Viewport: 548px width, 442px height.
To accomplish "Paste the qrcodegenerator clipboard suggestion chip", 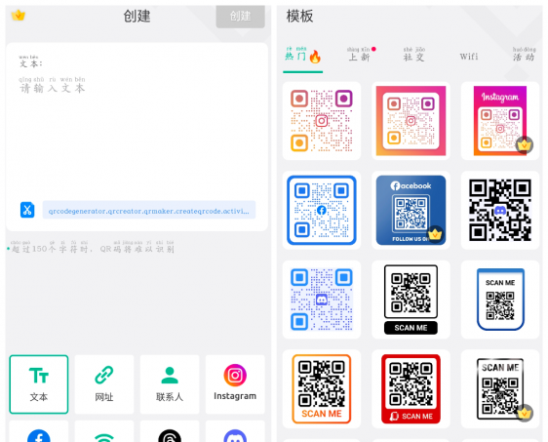I will pyautogui.click(x=149, y=210).
